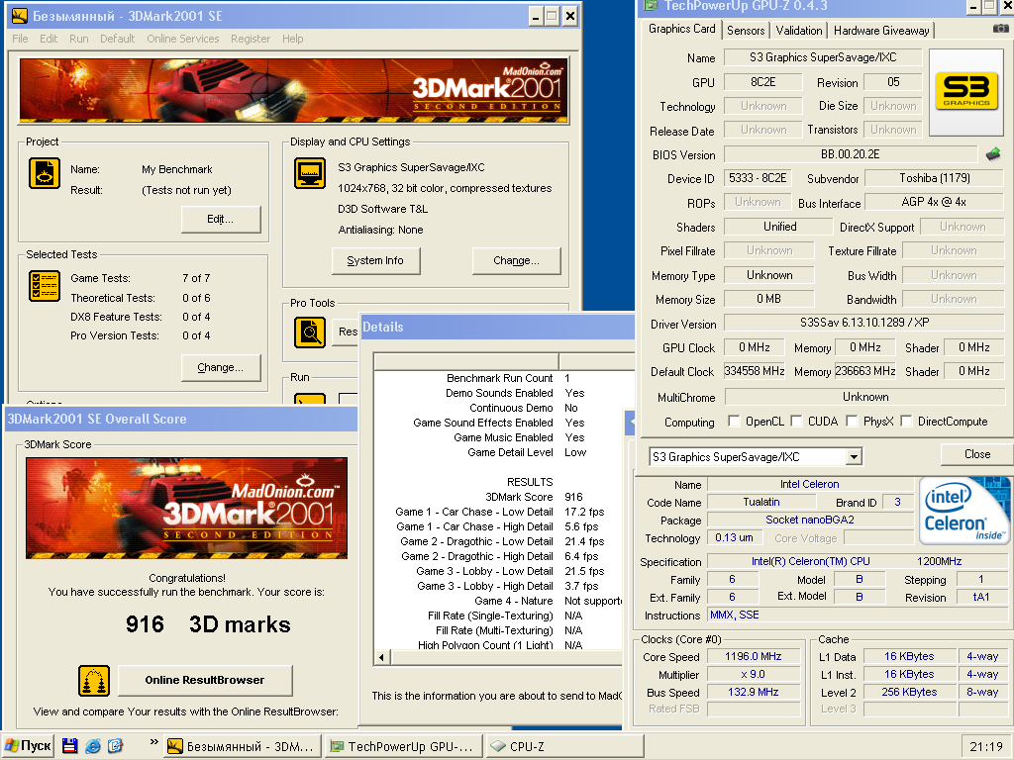Click the Display and CPU Settings monitor icon
The image size is (1014, 760).
[x=310, y=173]
